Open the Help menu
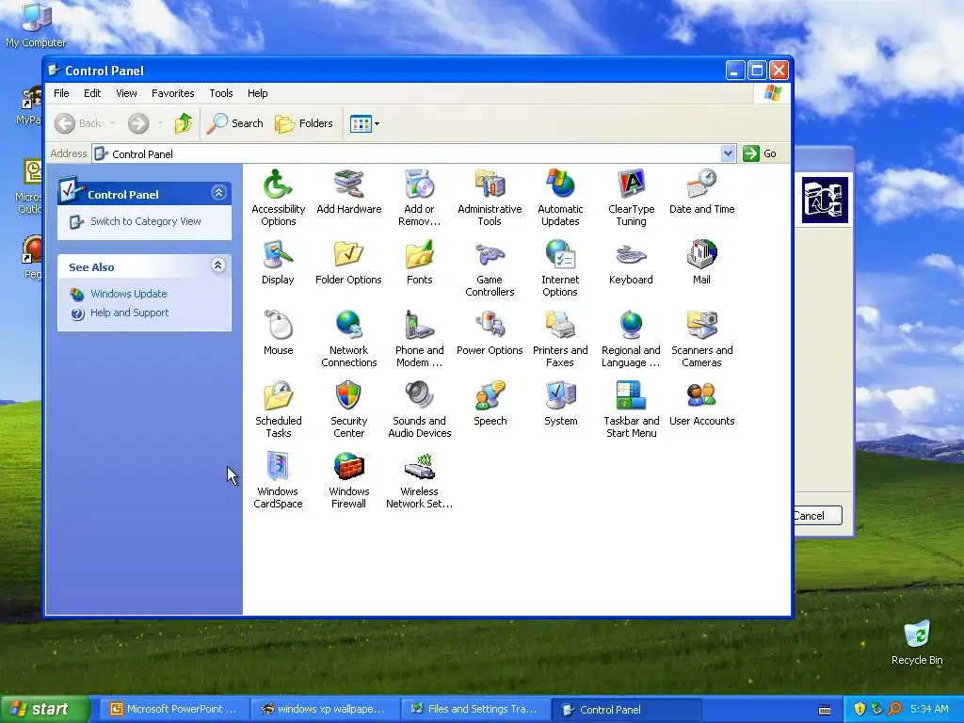 [x=258, y=93]
